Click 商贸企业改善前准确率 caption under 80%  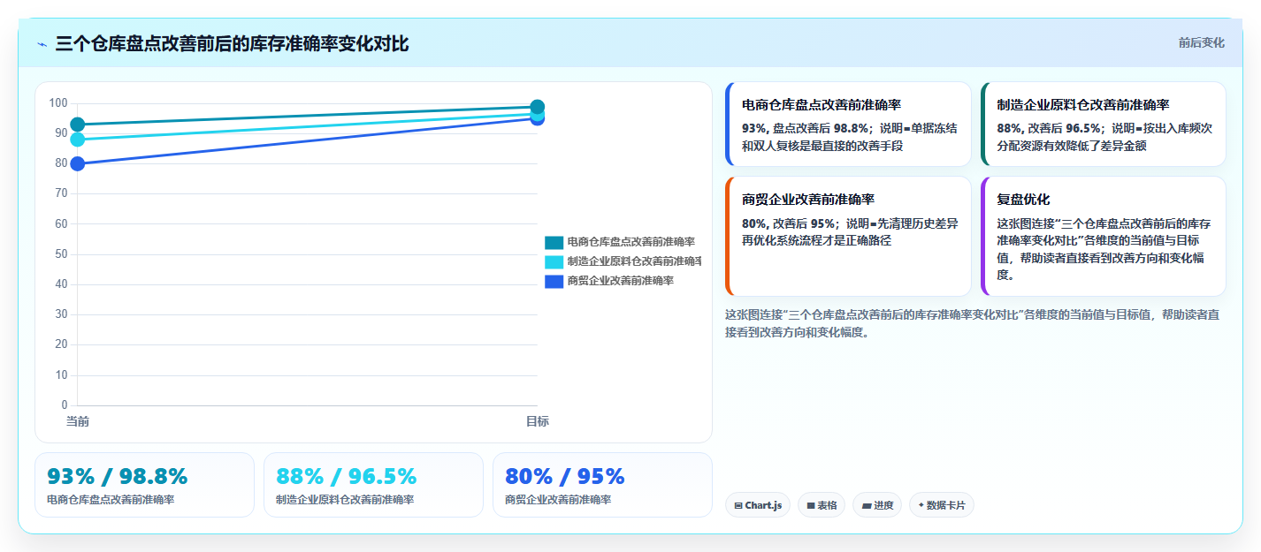[x=558, y=499]
